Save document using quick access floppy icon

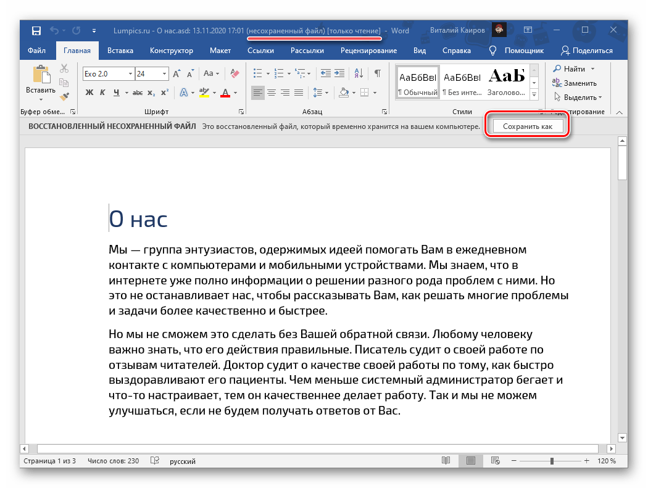coord(36,30)
